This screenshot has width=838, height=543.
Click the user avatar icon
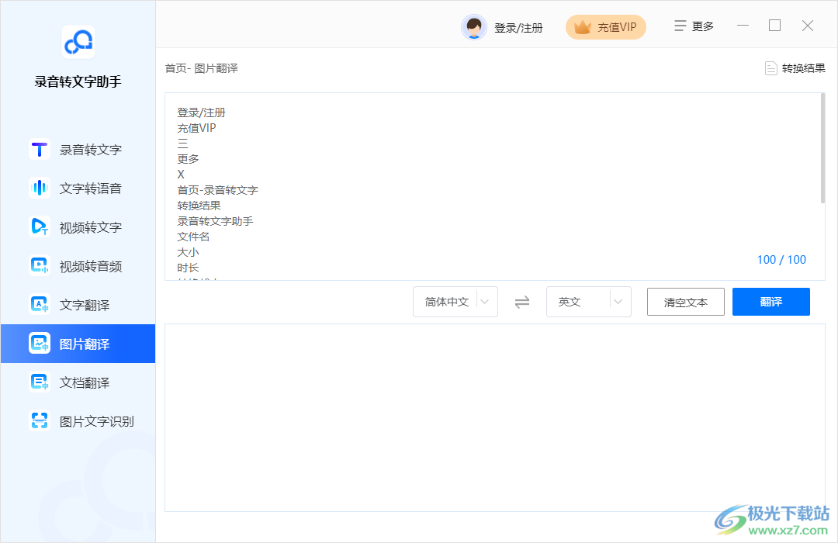(473, 26)
